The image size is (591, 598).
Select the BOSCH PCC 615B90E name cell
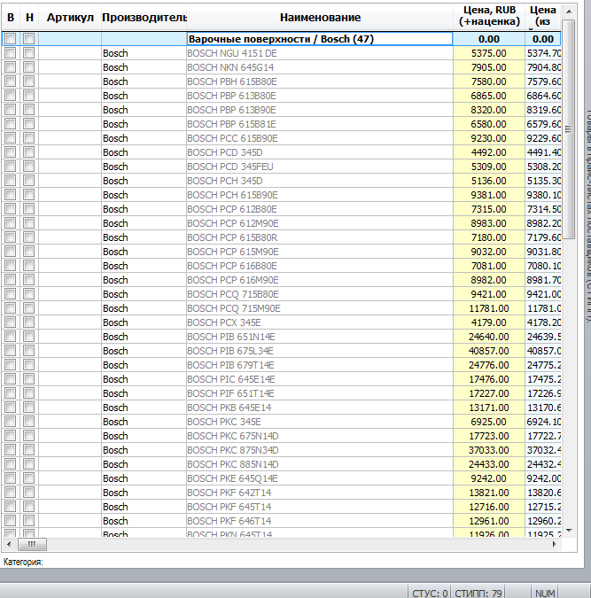pos(320,138)
